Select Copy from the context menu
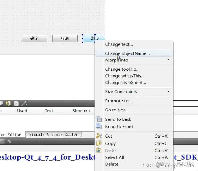The height and width of the screenshot is (171, 198). [134, 143]
